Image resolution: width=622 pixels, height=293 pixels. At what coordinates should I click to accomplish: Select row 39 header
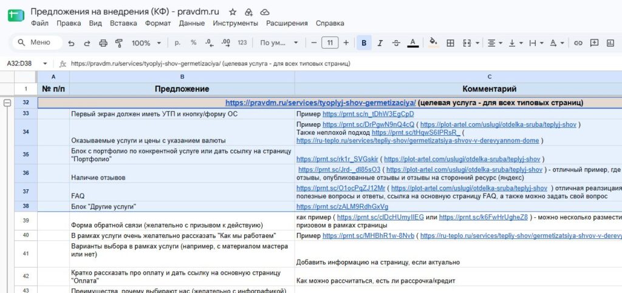pos(26,221)
